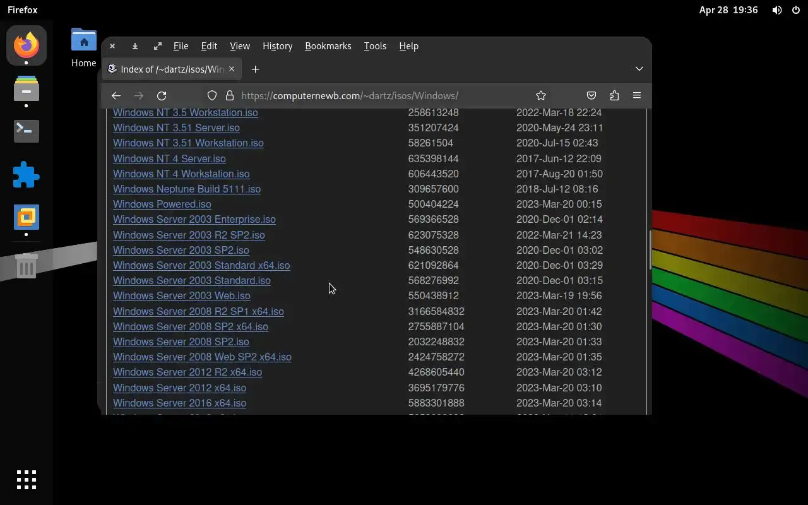
Task: Open the Edit menu
Action: (x=209, y=46)
